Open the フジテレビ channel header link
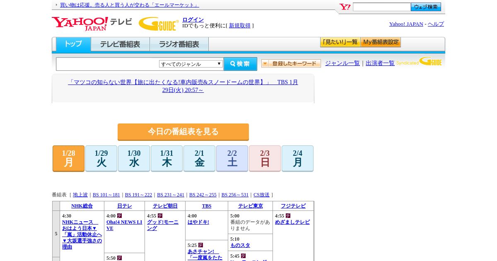 293,206
